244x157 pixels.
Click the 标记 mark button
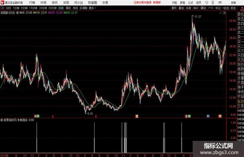coord(218,8)
